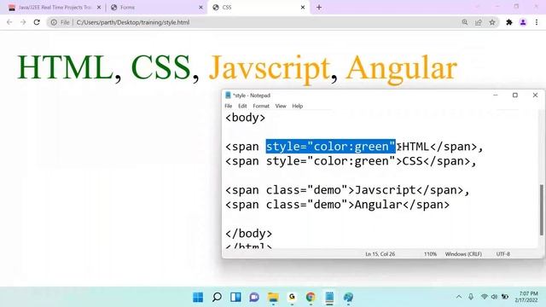Open Windows Start menu
Viewport: 546px width, 307px height.
click(x=198, y=298)
